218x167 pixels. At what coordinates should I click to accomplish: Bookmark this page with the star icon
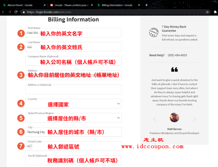tap(207, 12)
